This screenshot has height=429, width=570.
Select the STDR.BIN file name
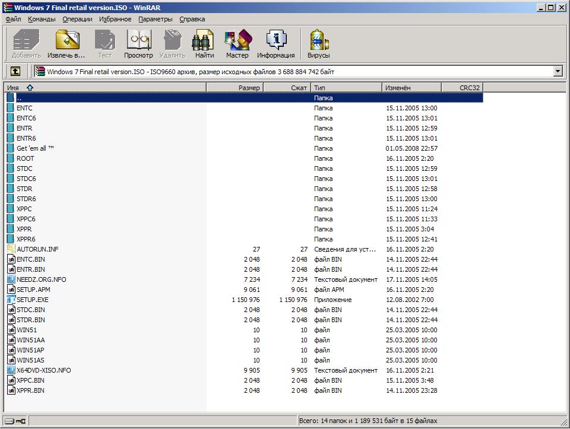point(31,320)
